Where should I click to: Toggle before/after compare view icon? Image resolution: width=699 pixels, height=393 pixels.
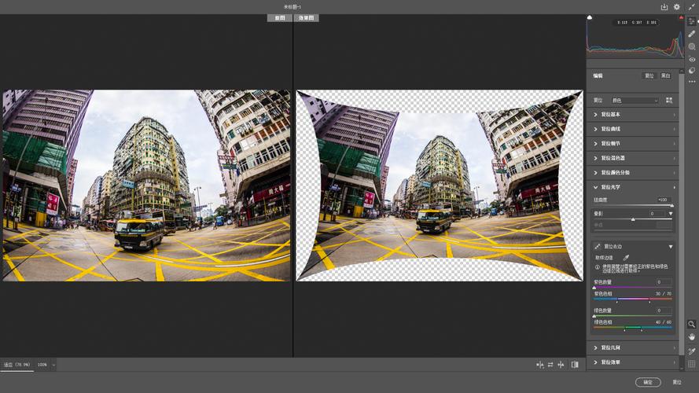(575, 365)
